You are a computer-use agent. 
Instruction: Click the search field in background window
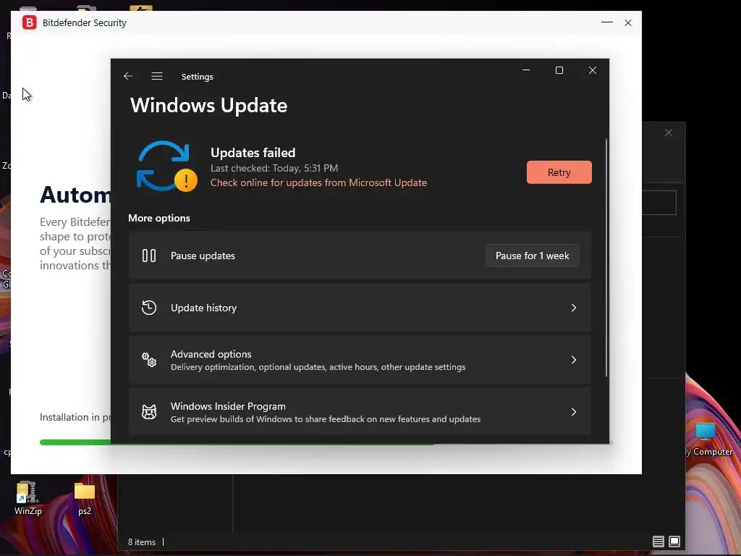tap(659, 203)
